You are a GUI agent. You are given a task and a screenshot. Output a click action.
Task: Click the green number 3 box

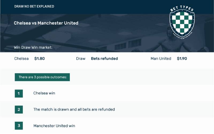[x=19, y=126]
